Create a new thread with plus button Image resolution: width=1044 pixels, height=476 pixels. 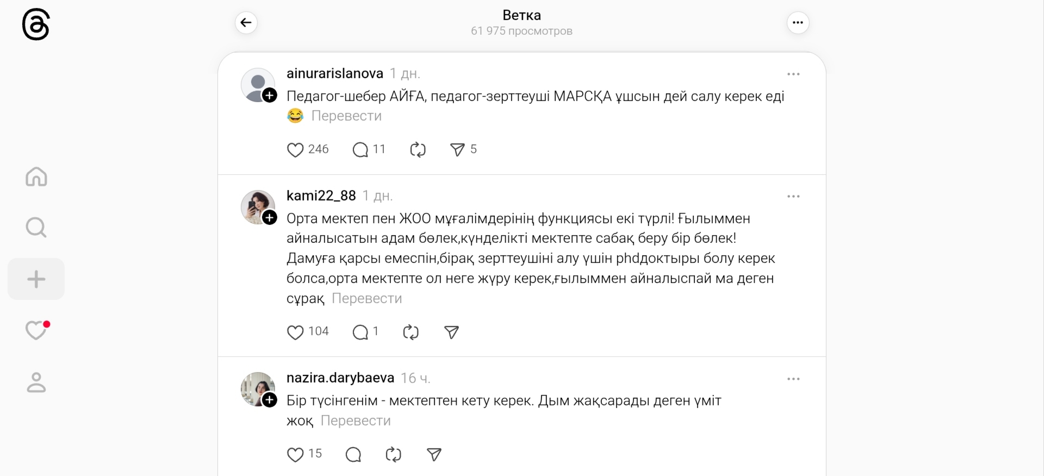36,279
